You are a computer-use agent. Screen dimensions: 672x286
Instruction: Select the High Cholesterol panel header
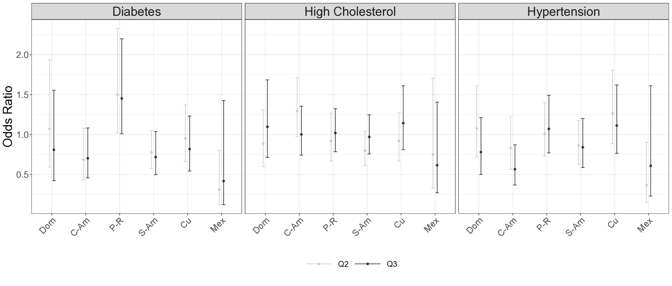(350, 11)
